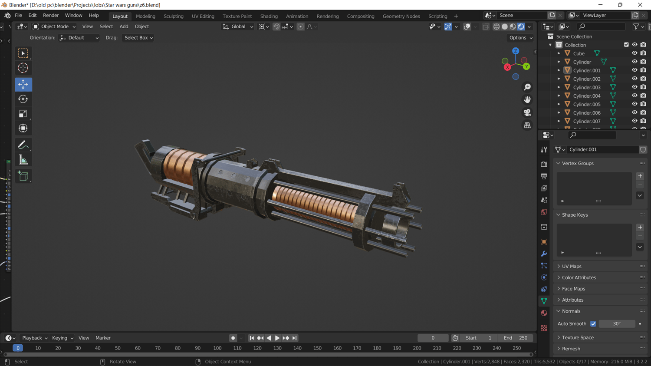This screenshot has width=651, height=366.
Task: Click the Start frame 1 field
Action: click(x=478, y=338)
